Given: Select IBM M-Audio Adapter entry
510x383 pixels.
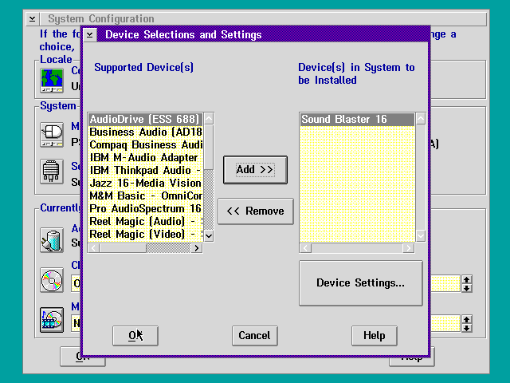Looking at the screenshot, I should coord(145,158).
